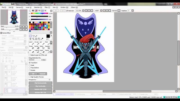Choose the AirBrush tool
The width and height of the screenshot is (180, 101).
[37, 51]
